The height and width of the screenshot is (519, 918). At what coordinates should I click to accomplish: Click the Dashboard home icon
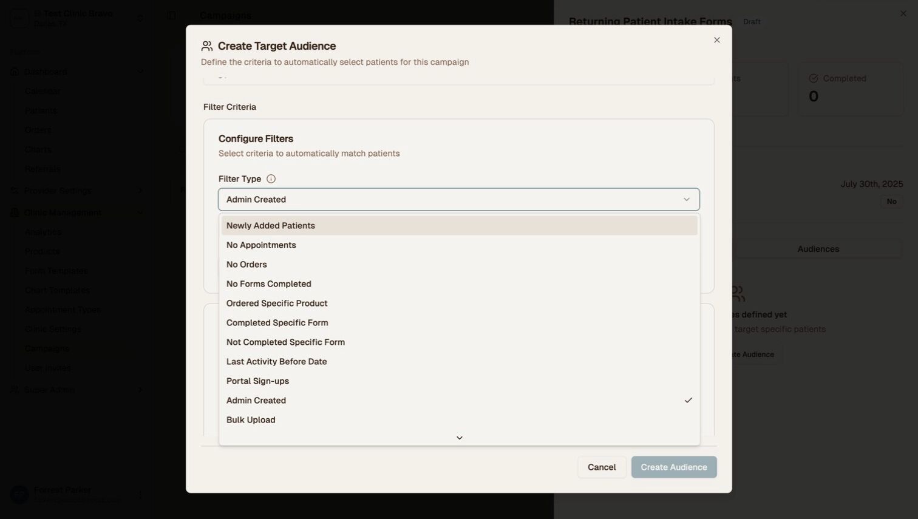pyautogui.click(x=15, y=72)
